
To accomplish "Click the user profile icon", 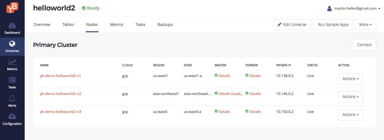I will click(329, 9).
